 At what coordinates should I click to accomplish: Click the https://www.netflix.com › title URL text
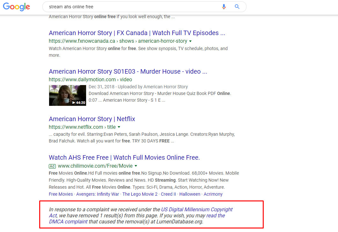point(82,127)
